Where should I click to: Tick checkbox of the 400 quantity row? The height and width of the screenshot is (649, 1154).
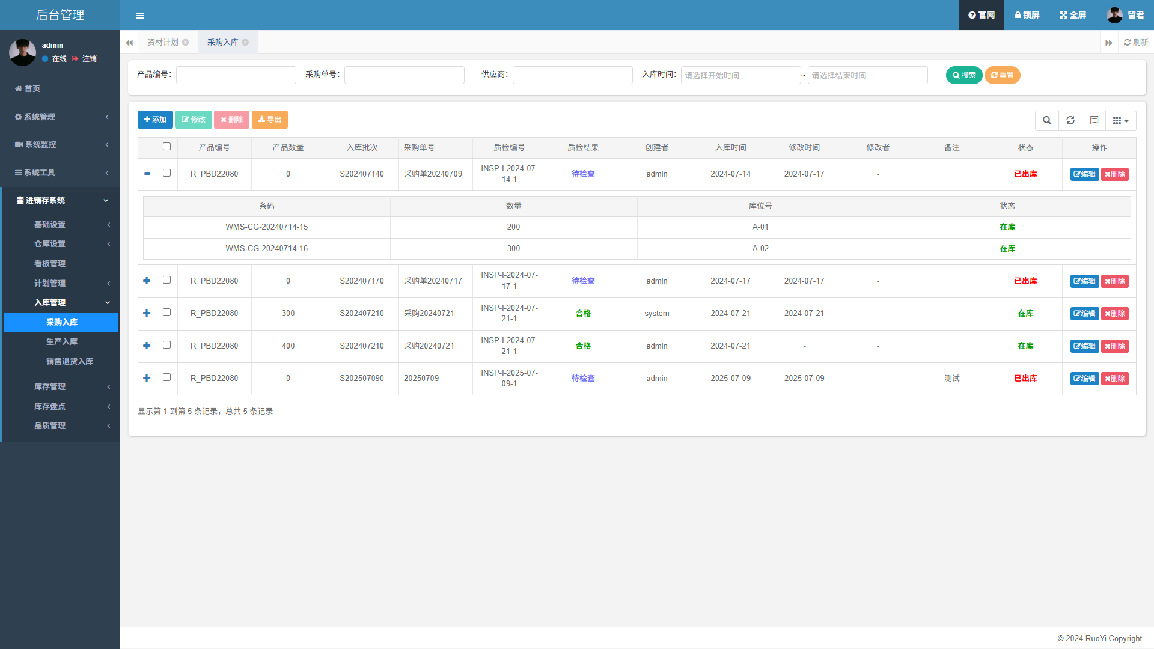(167, 345)
